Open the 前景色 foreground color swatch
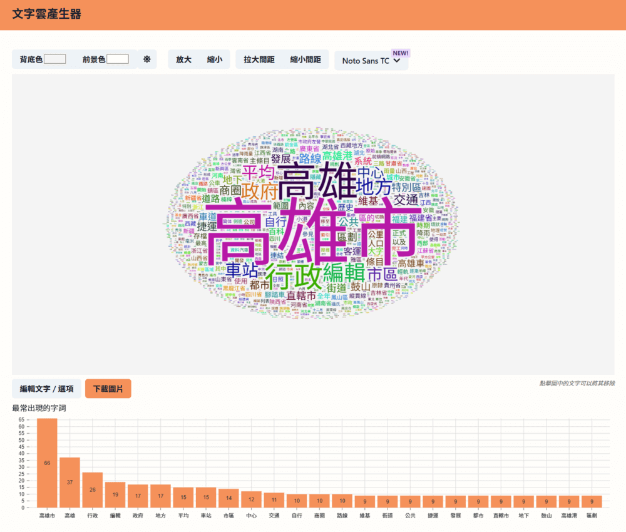The height and width of the screenshot is (532, 626). click(x=118, y=59)
